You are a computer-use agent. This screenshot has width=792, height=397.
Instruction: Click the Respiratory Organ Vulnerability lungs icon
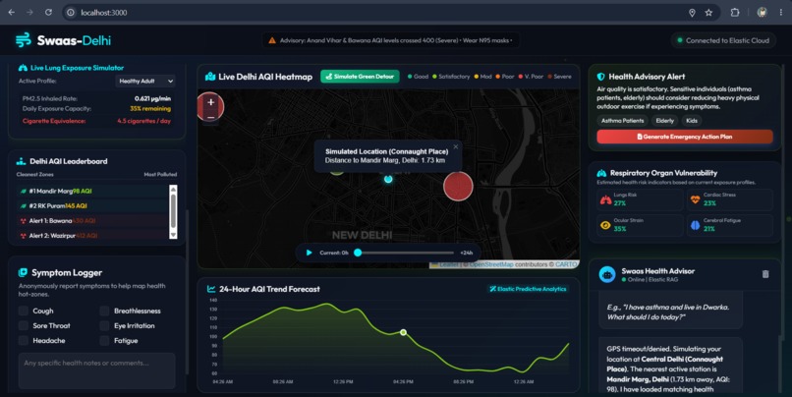tap(601, 173)
